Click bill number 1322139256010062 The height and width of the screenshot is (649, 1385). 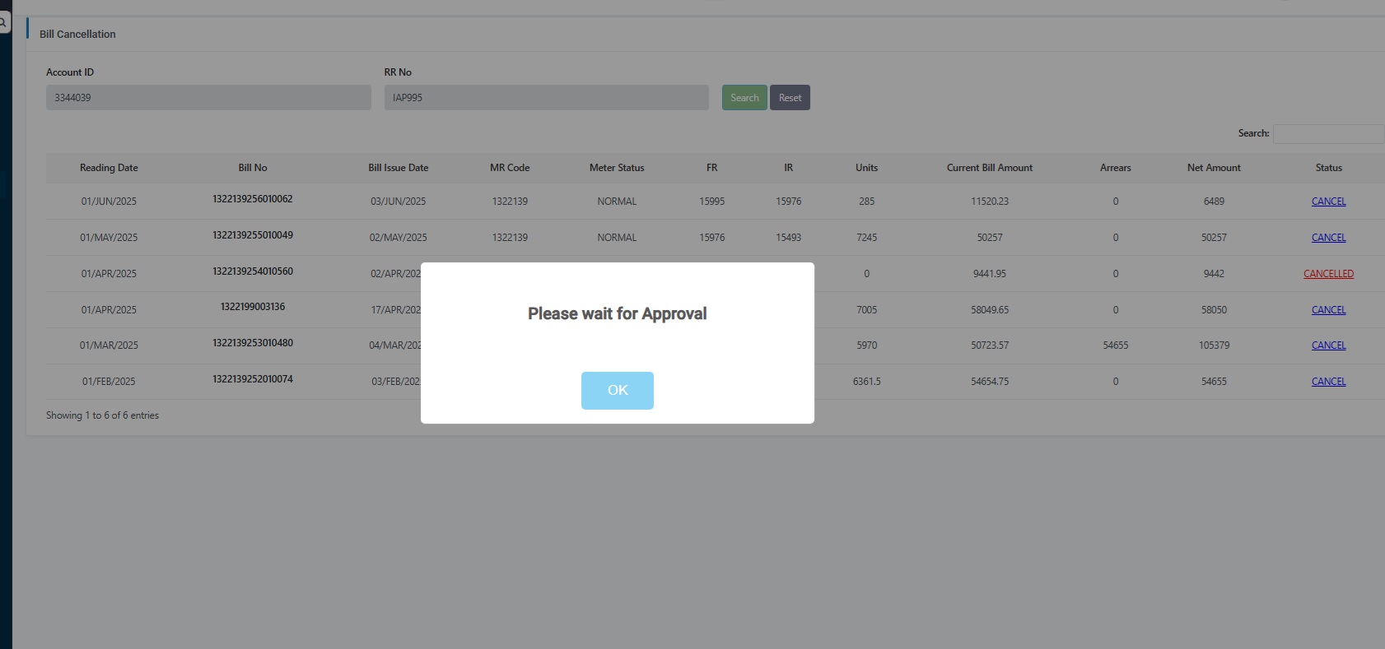pos(253,199)
